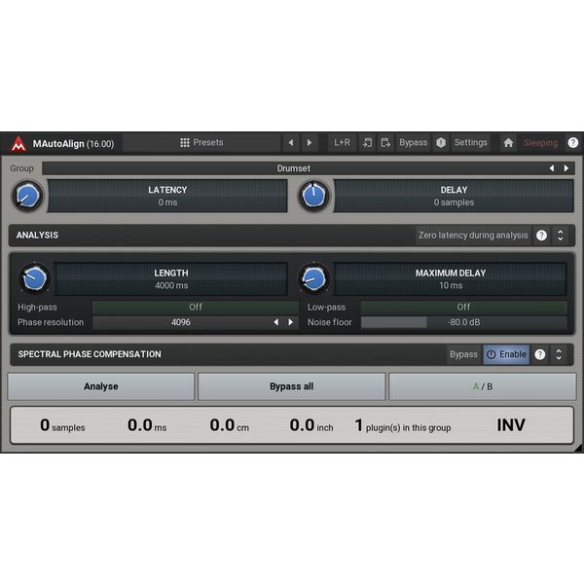Open the Settings menu
This screenshot has width=584, height=584.
click(470, 142)
